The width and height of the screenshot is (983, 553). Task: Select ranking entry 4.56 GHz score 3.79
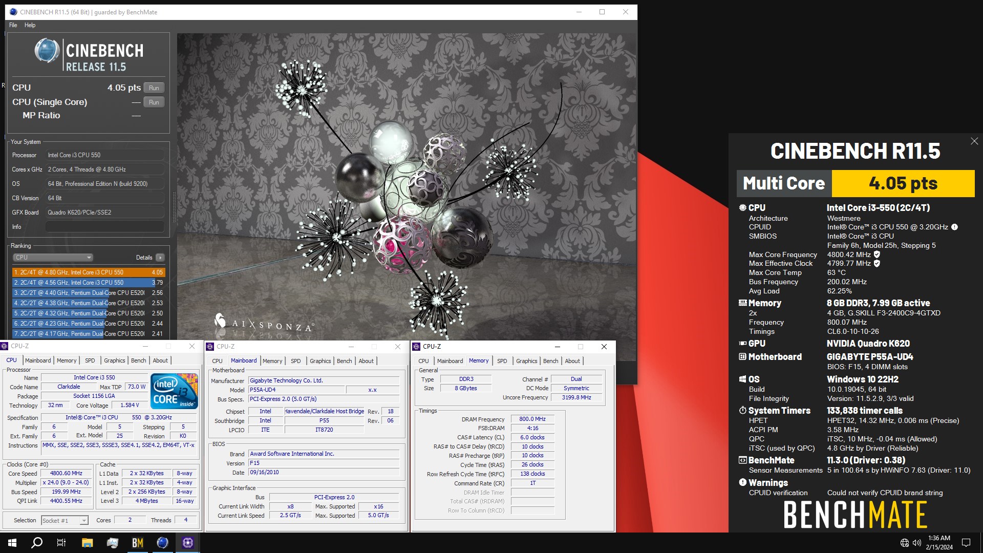pyautogui.click(x=89, y=283)
